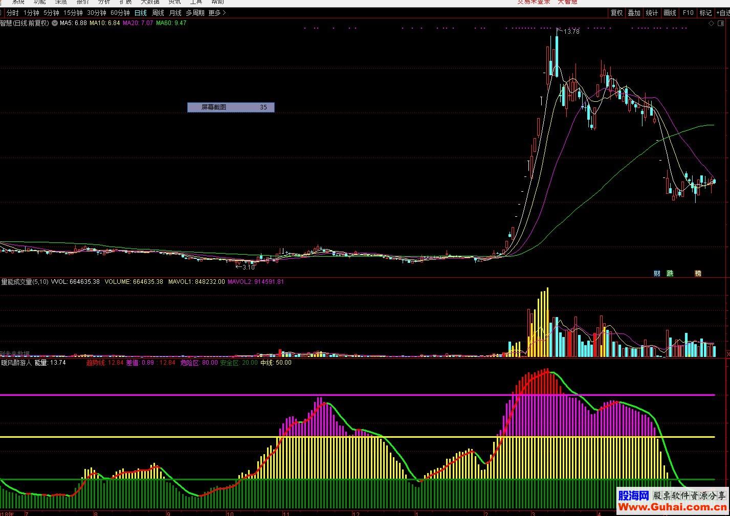Open the 大数据 menu
730x516 pixels.
(x=150, y=2)
